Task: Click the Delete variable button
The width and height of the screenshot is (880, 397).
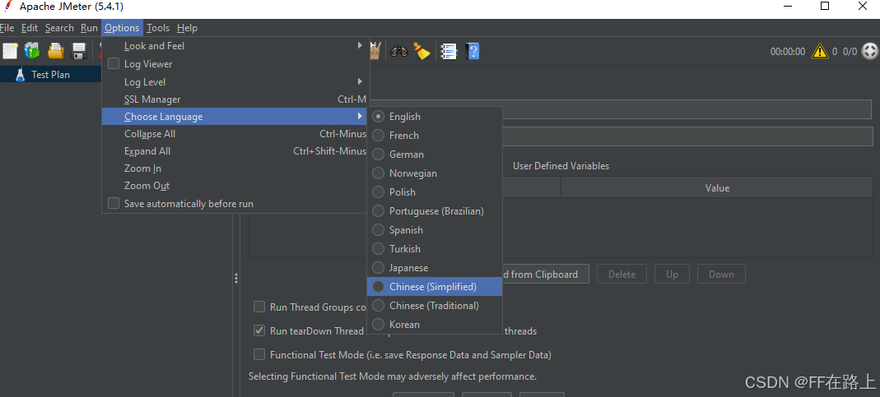Action: [x=622, y=275]
